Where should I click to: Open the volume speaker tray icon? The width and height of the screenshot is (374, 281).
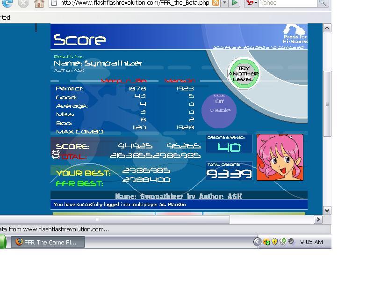click(291, 242)
